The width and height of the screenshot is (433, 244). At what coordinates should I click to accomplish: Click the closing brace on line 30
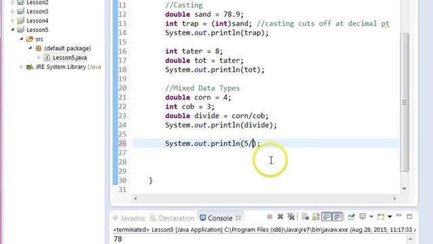click(x=150, y=181)
